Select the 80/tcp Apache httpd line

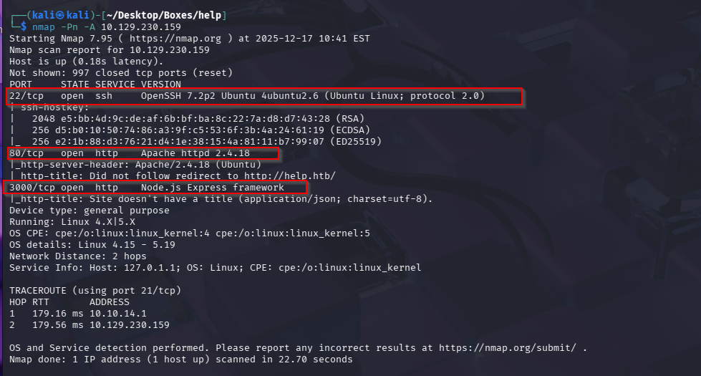click(x=140, y=153)
